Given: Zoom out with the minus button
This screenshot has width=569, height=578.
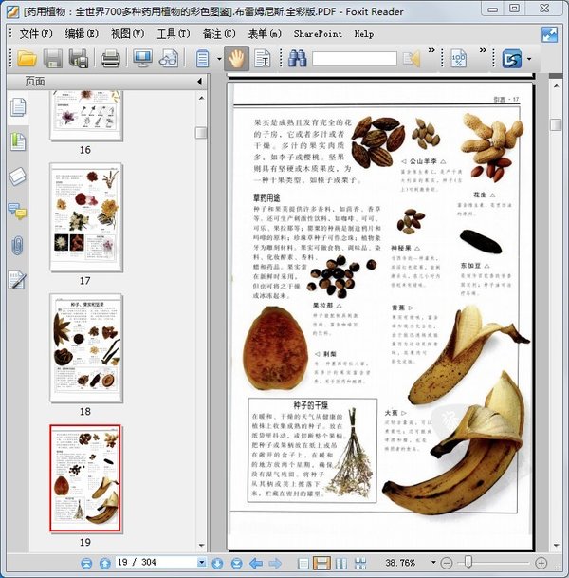Looking at the screenshot, I should [447, 563].
